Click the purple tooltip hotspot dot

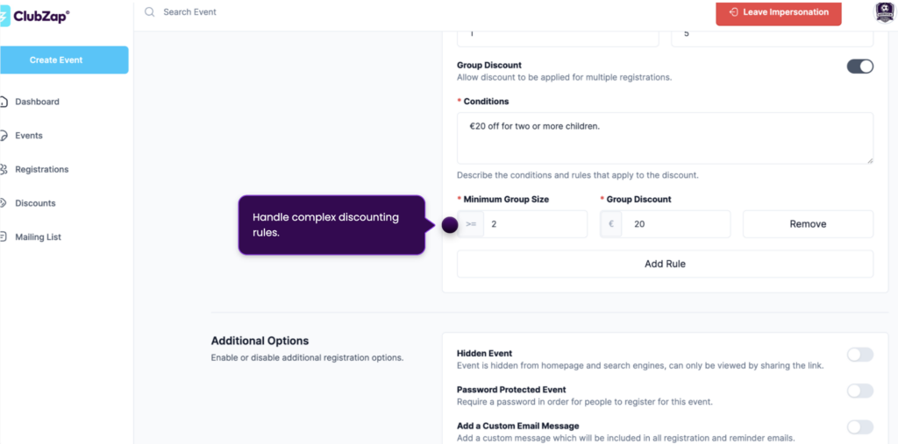(450, 225)
